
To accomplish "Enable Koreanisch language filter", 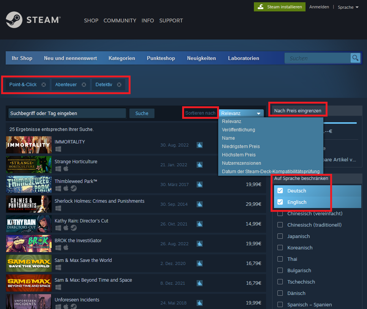I will (280, 248).
